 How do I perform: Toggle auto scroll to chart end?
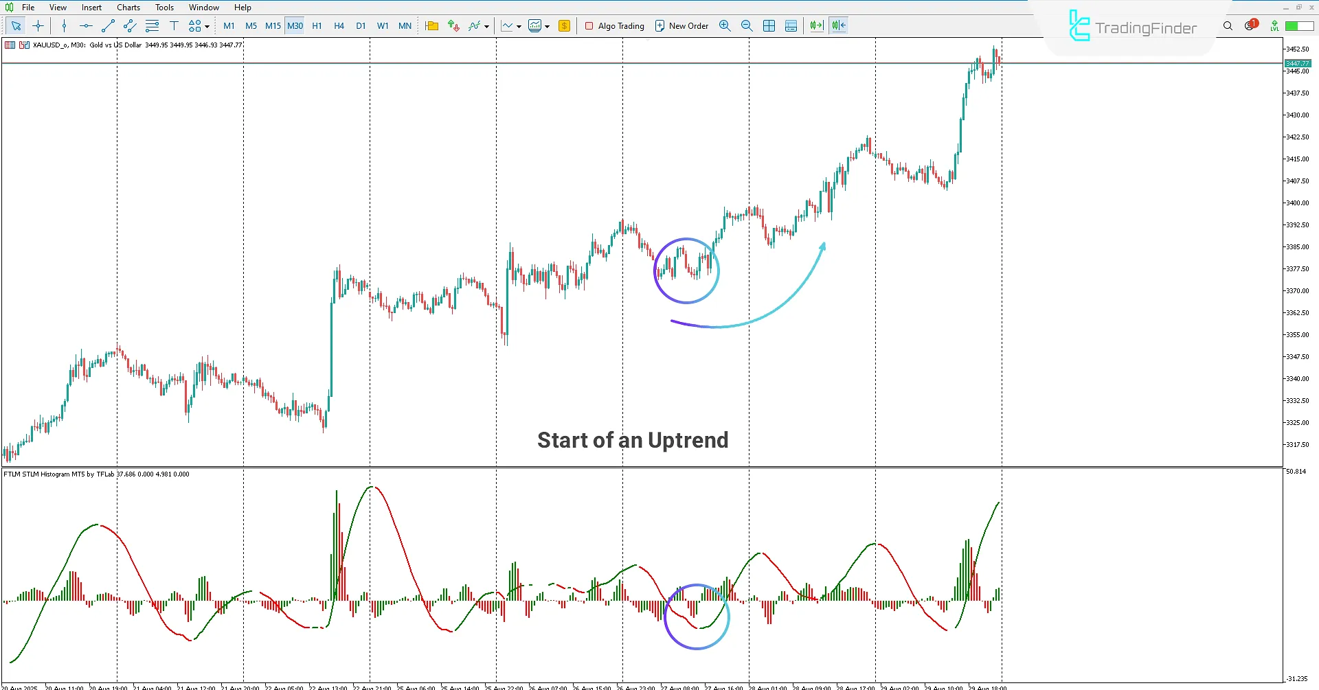(x=815, y=25)
